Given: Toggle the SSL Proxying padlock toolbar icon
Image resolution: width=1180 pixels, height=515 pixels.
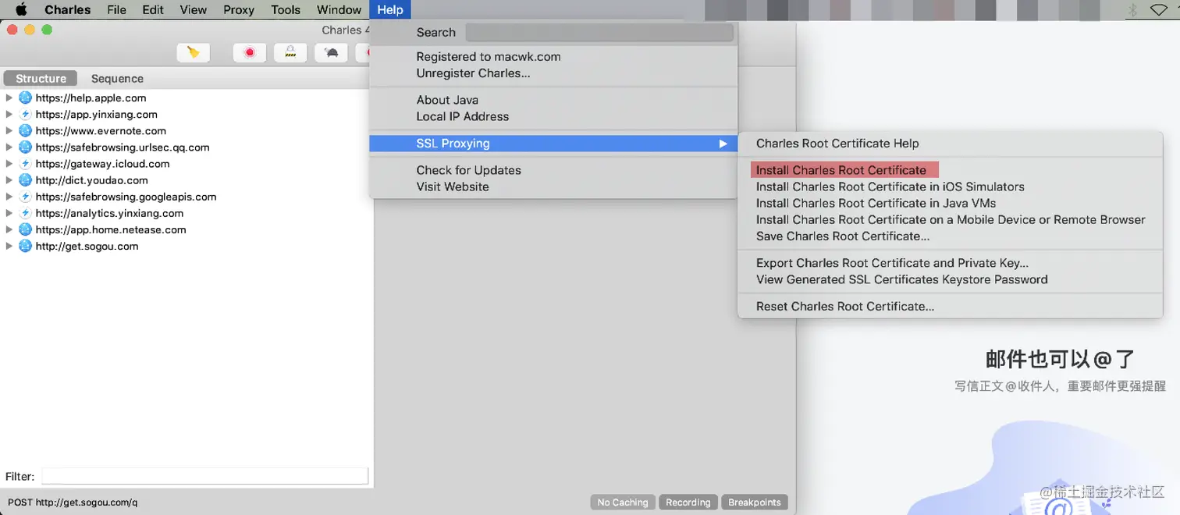Looking at the screenshot, I should coord(290,52).
